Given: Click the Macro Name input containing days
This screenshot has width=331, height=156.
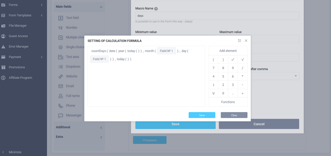Looking at the screenshot, I should tap(217, 16).
